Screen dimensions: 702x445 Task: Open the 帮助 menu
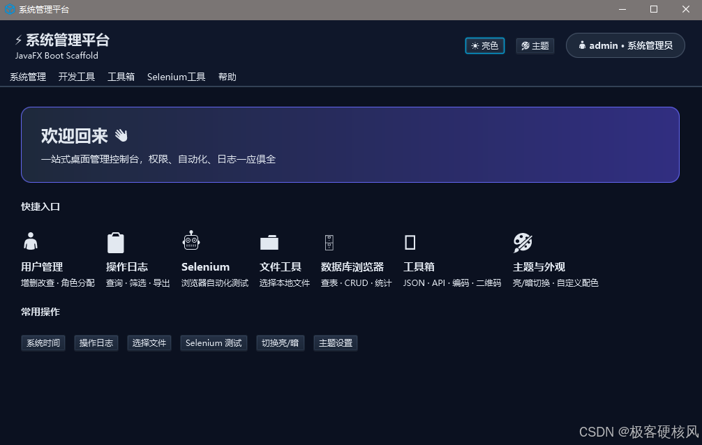pyautogui.click(x=227, y=77)
